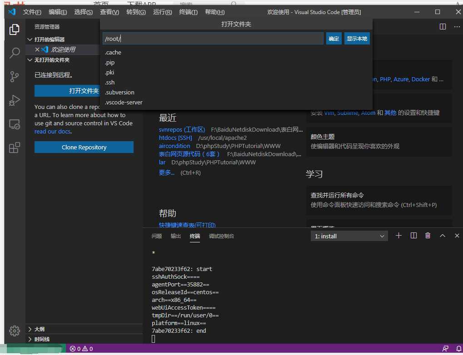Select the .ssh folder entry
The width and height of the screenshot is (463, 355).
(x=236, y=82)
